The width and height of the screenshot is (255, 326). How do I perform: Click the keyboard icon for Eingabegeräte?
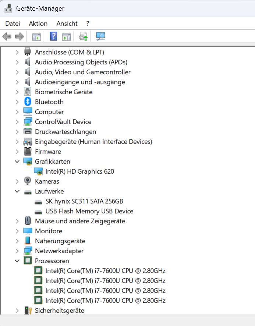(28, 142)
